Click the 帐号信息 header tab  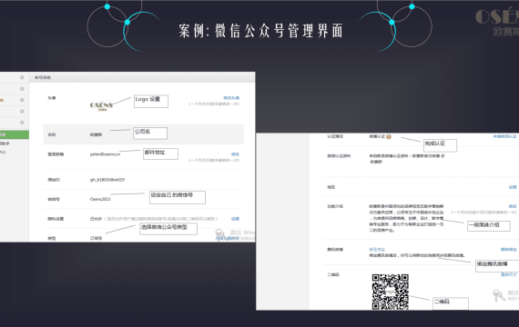click(43, 77)
